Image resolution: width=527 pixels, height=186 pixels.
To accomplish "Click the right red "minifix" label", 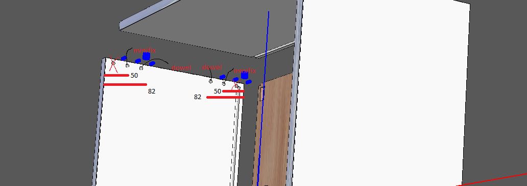I will click(x=245, y=71).
